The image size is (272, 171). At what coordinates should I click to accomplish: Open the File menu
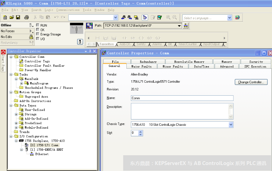5,10
